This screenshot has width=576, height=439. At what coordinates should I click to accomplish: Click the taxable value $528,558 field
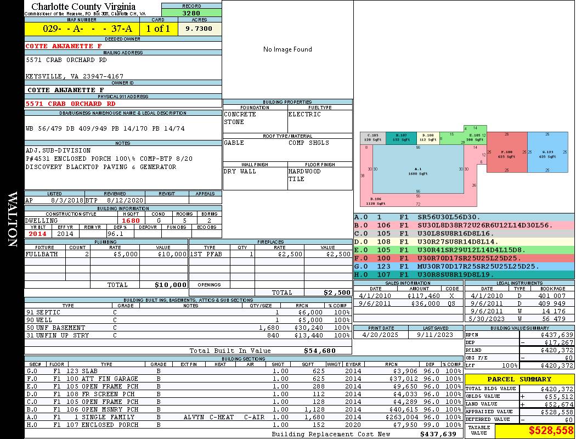pyautogui.click(x=534, y=430)
